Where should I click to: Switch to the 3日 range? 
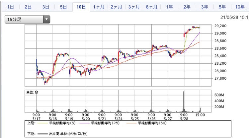point(46,7)
